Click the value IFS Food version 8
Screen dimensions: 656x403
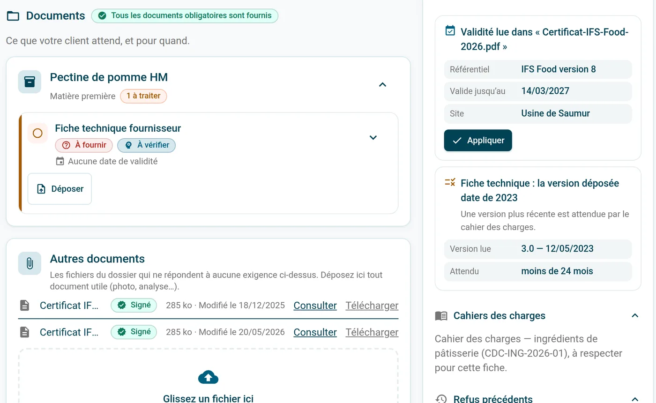[x=559, y=69]
